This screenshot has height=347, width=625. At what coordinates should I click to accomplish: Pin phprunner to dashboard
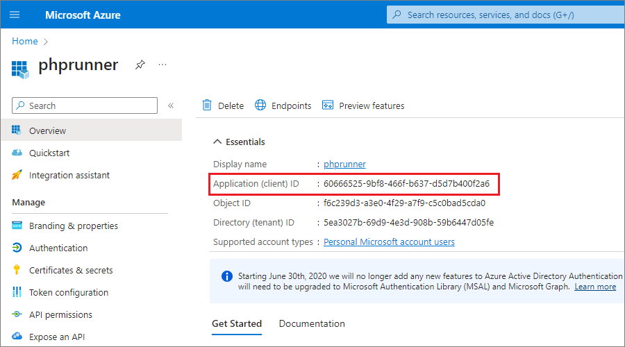(x=140, y=65)
